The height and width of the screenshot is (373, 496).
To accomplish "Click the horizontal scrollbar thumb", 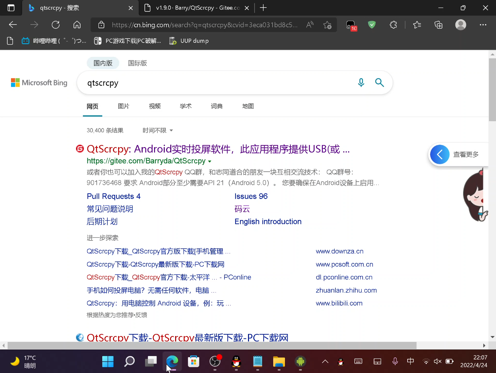I will (212, 345).
